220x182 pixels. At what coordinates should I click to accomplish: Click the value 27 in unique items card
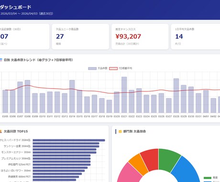click(x=60, y=36)
